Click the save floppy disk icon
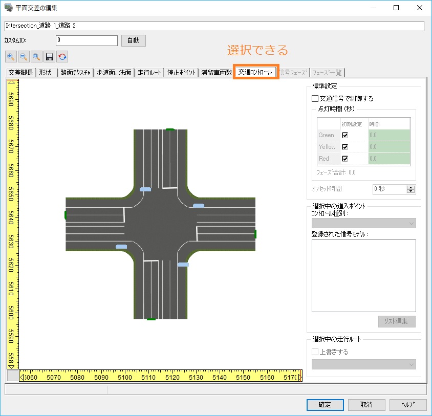432x416 pixels. tap(50, 57)
